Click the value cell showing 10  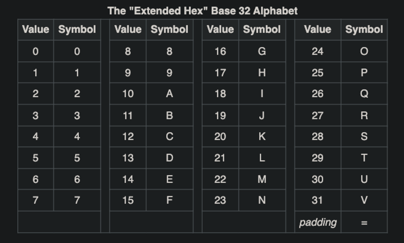pyautogui.click(x=128, y=94)
